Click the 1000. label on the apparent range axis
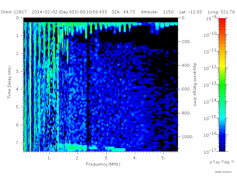This screenshot has height=178, width=237. point(188,137)
